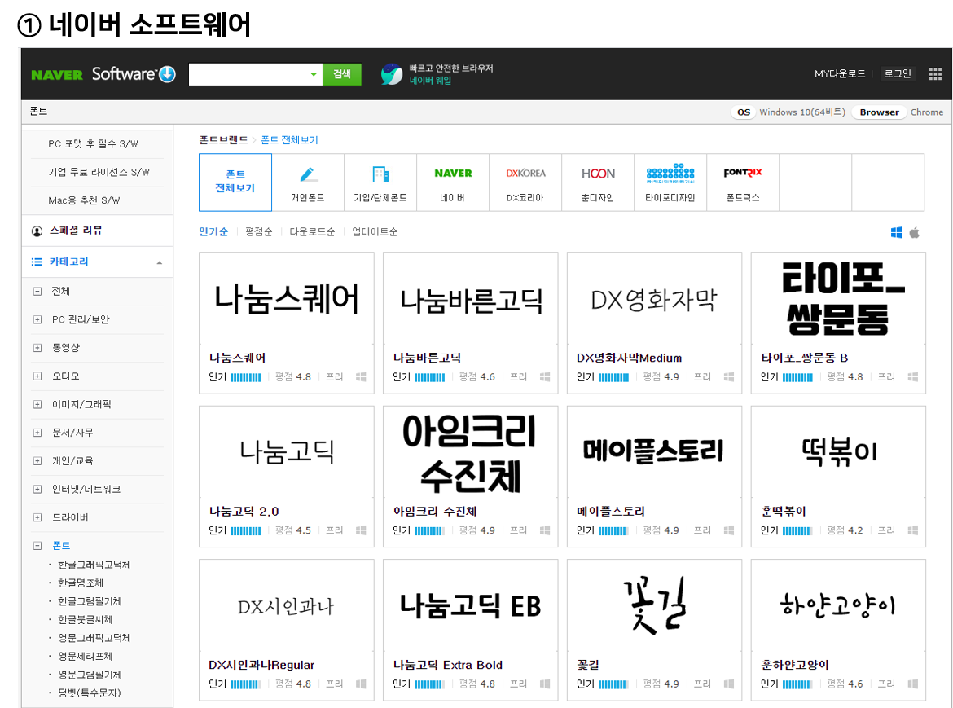Viewport: 953px width, 708px height.
Task: Expand the 개인/교육 category
Action: click(x=37, y=461)
